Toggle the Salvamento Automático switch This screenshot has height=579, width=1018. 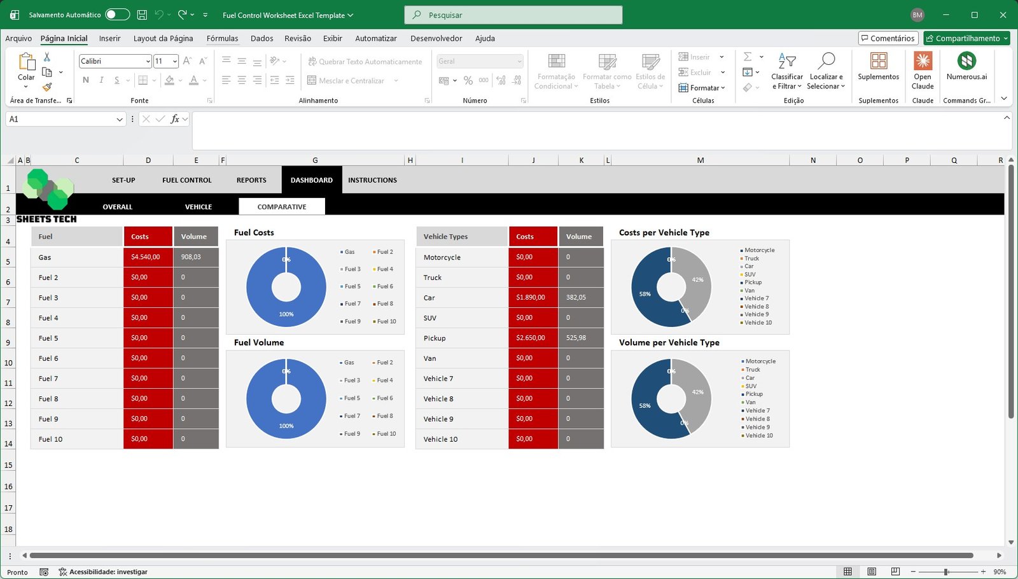(x=117, y=15)
